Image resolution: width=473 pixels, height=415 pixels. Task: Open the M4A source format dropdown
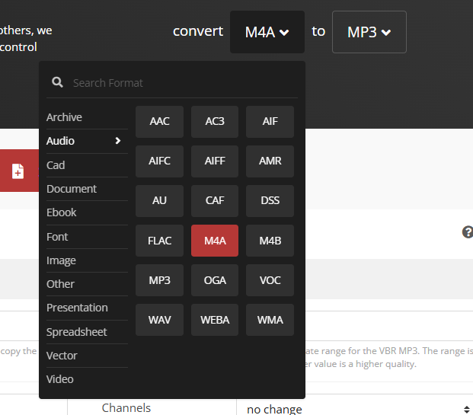click(x=267, y=32)
